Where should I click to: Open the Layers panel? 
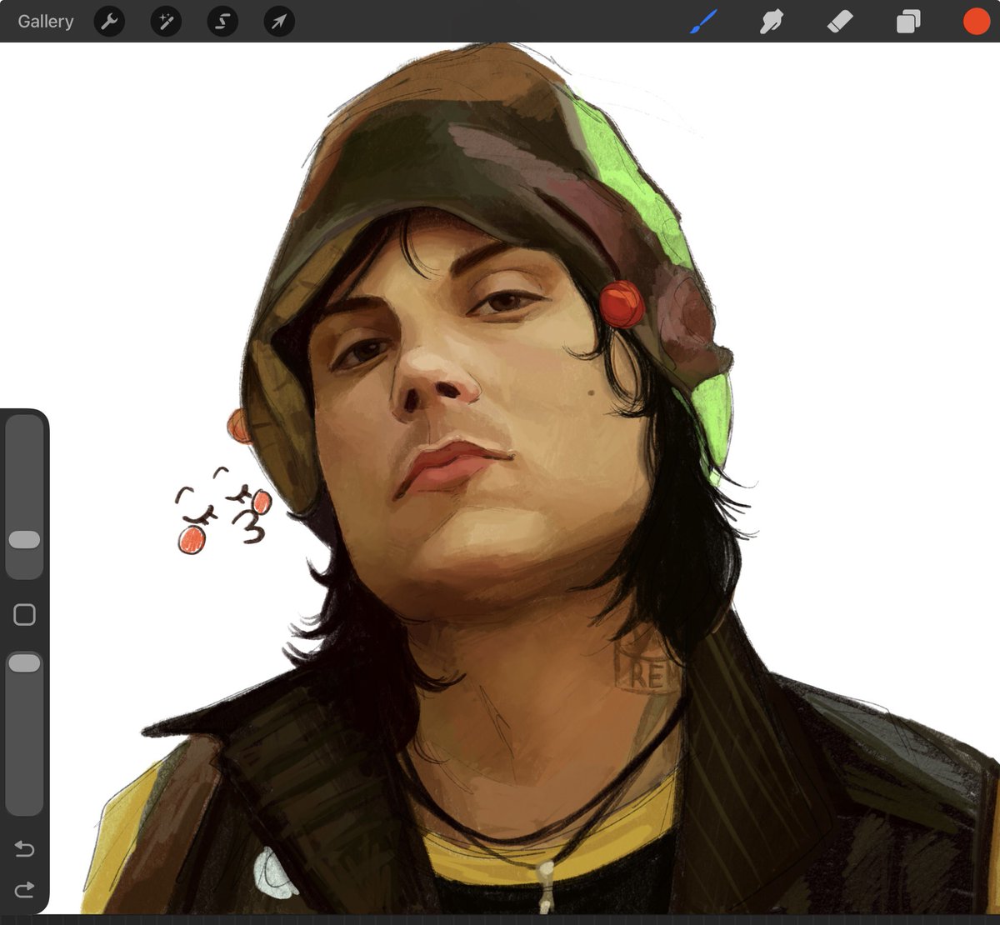pyautogui.click(x=908, y=22)
